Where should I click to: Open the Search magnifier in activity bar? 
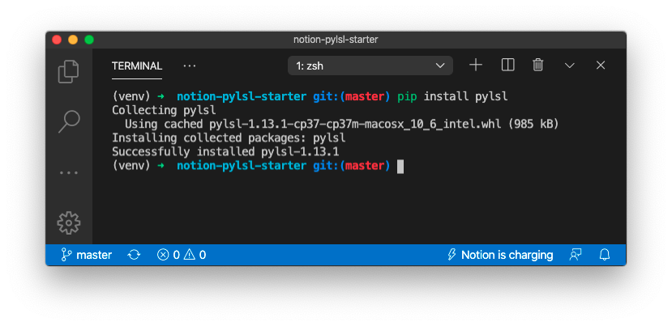coord(69,121)
